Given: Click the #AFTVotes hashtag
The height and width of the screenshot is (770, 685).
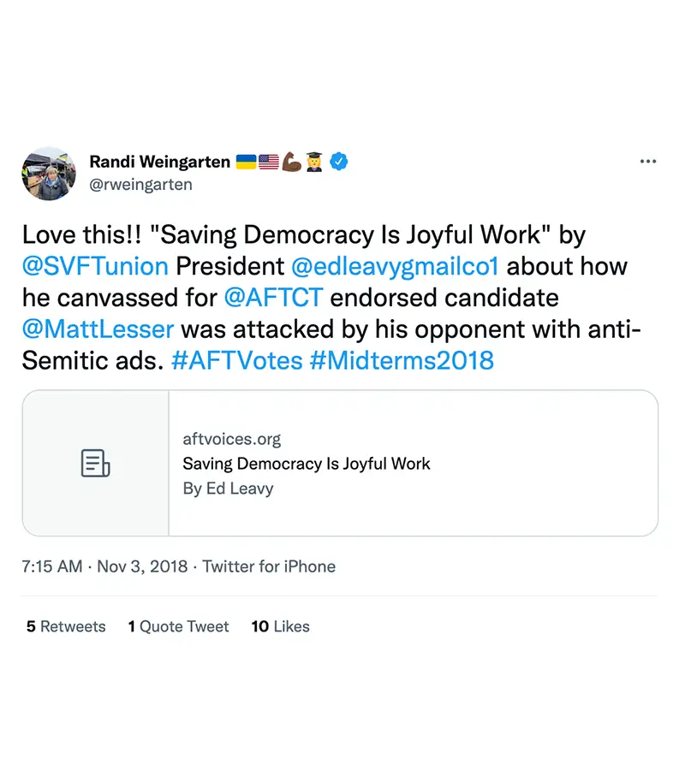Looking at the screenshot, I should (x=236, y=360).
